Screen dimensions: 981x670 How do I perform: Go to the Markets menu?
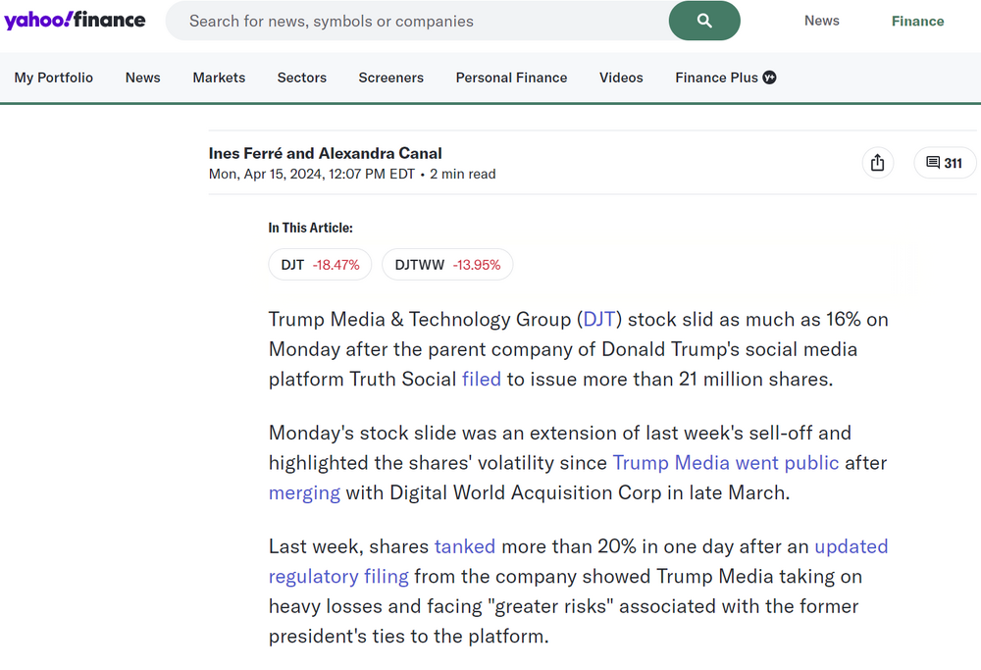click(219, 77)
